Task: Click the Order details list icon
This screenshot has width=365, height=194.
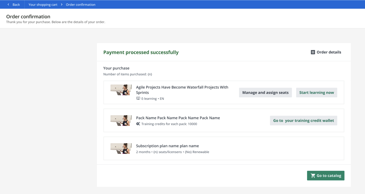Action: point(313,52)
